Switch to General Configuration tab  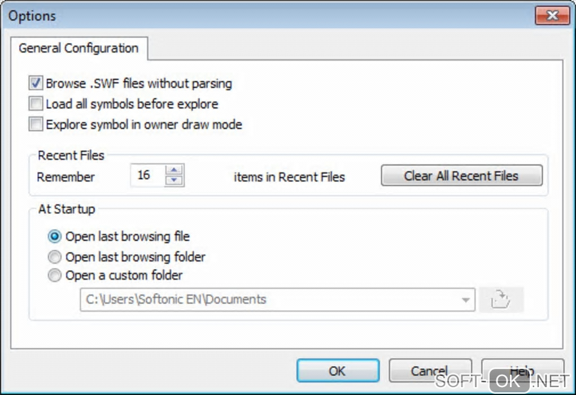pos(78,49)
